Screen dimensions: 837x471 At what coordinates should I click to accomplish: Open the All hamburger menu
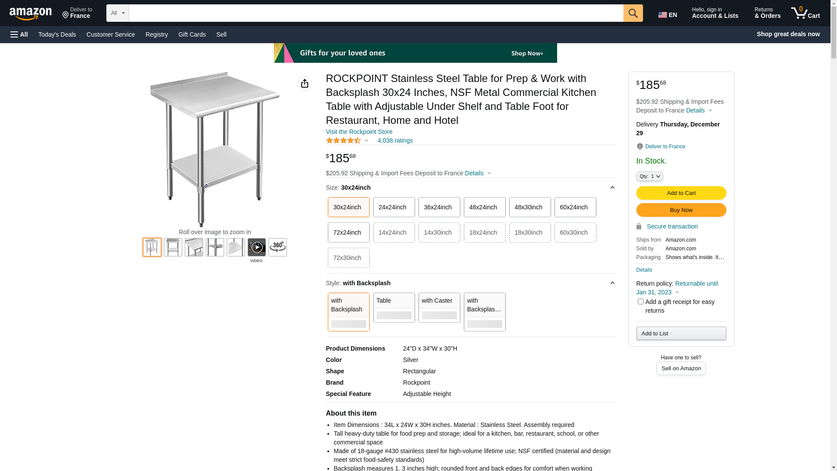[x=19, y=34]
